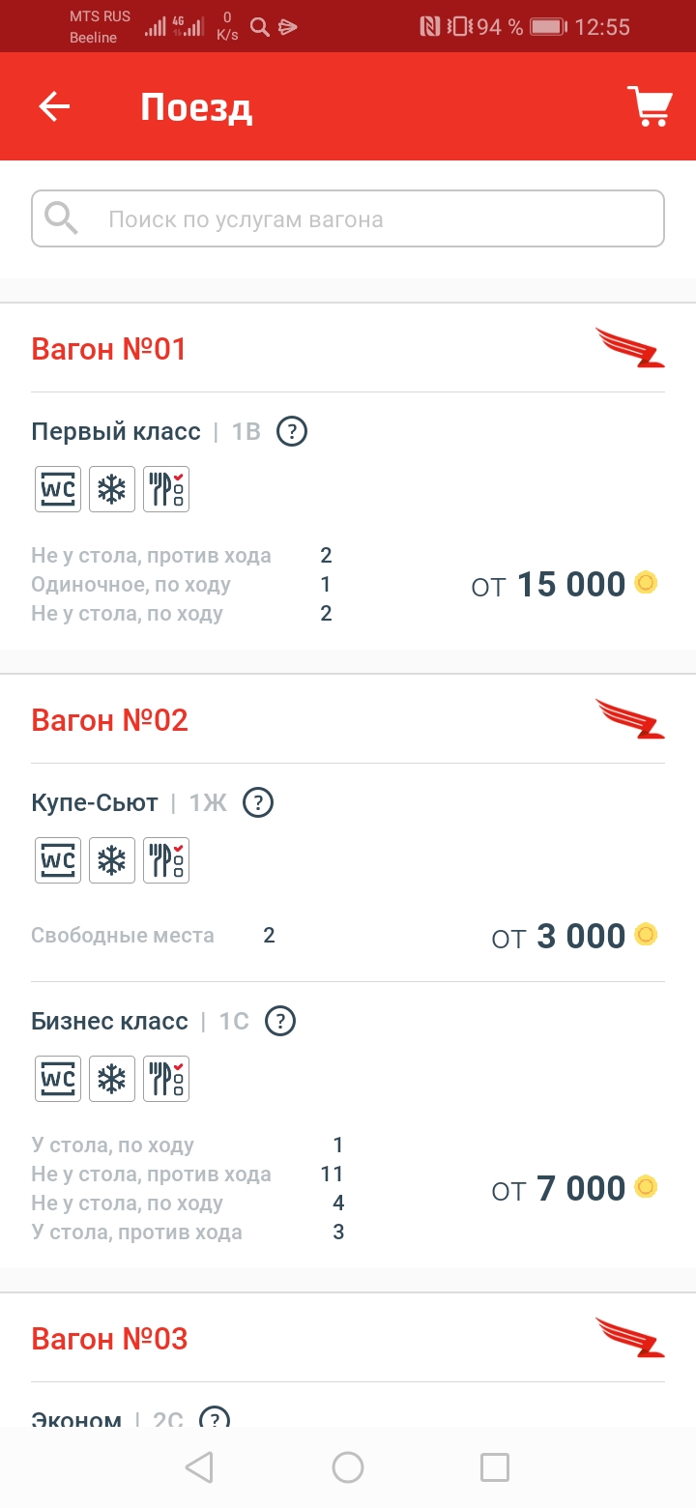Tap meal service icon under Купе-Сьют
Viewport: 696px width, 1508px height.
(x=166, y=860)
